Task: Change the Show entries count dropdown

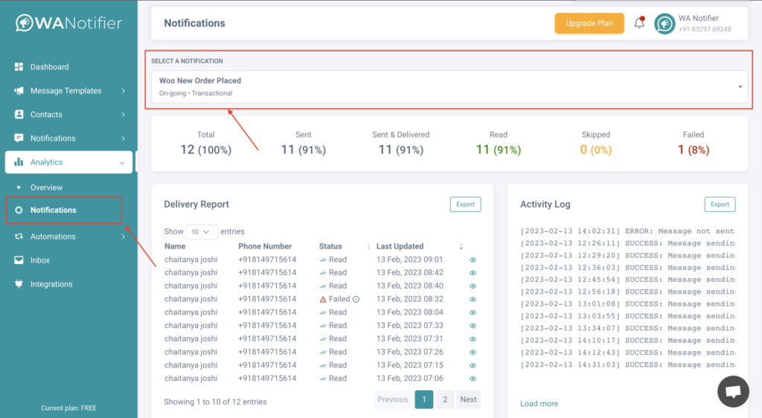Action: point(201,231)
